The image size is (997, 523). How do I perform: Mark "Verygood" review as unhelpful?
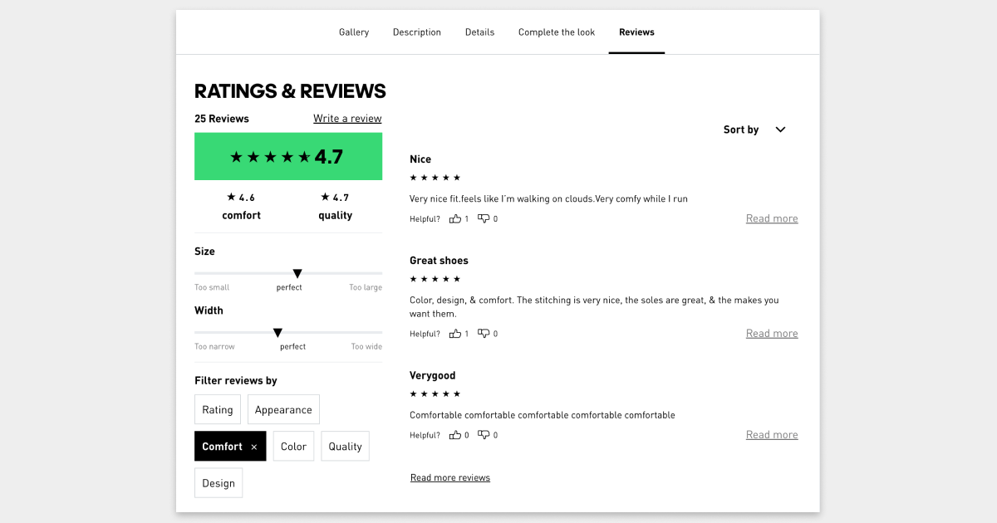pyautogui.click(x=484, y=435)
